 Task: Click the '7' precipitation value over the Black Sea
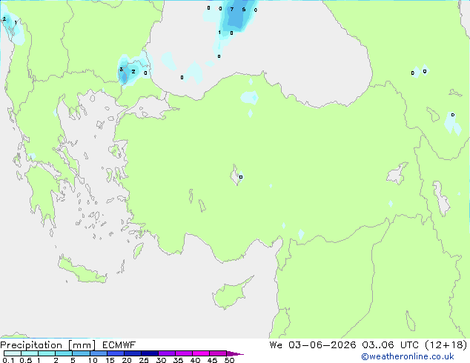[232, 10]
